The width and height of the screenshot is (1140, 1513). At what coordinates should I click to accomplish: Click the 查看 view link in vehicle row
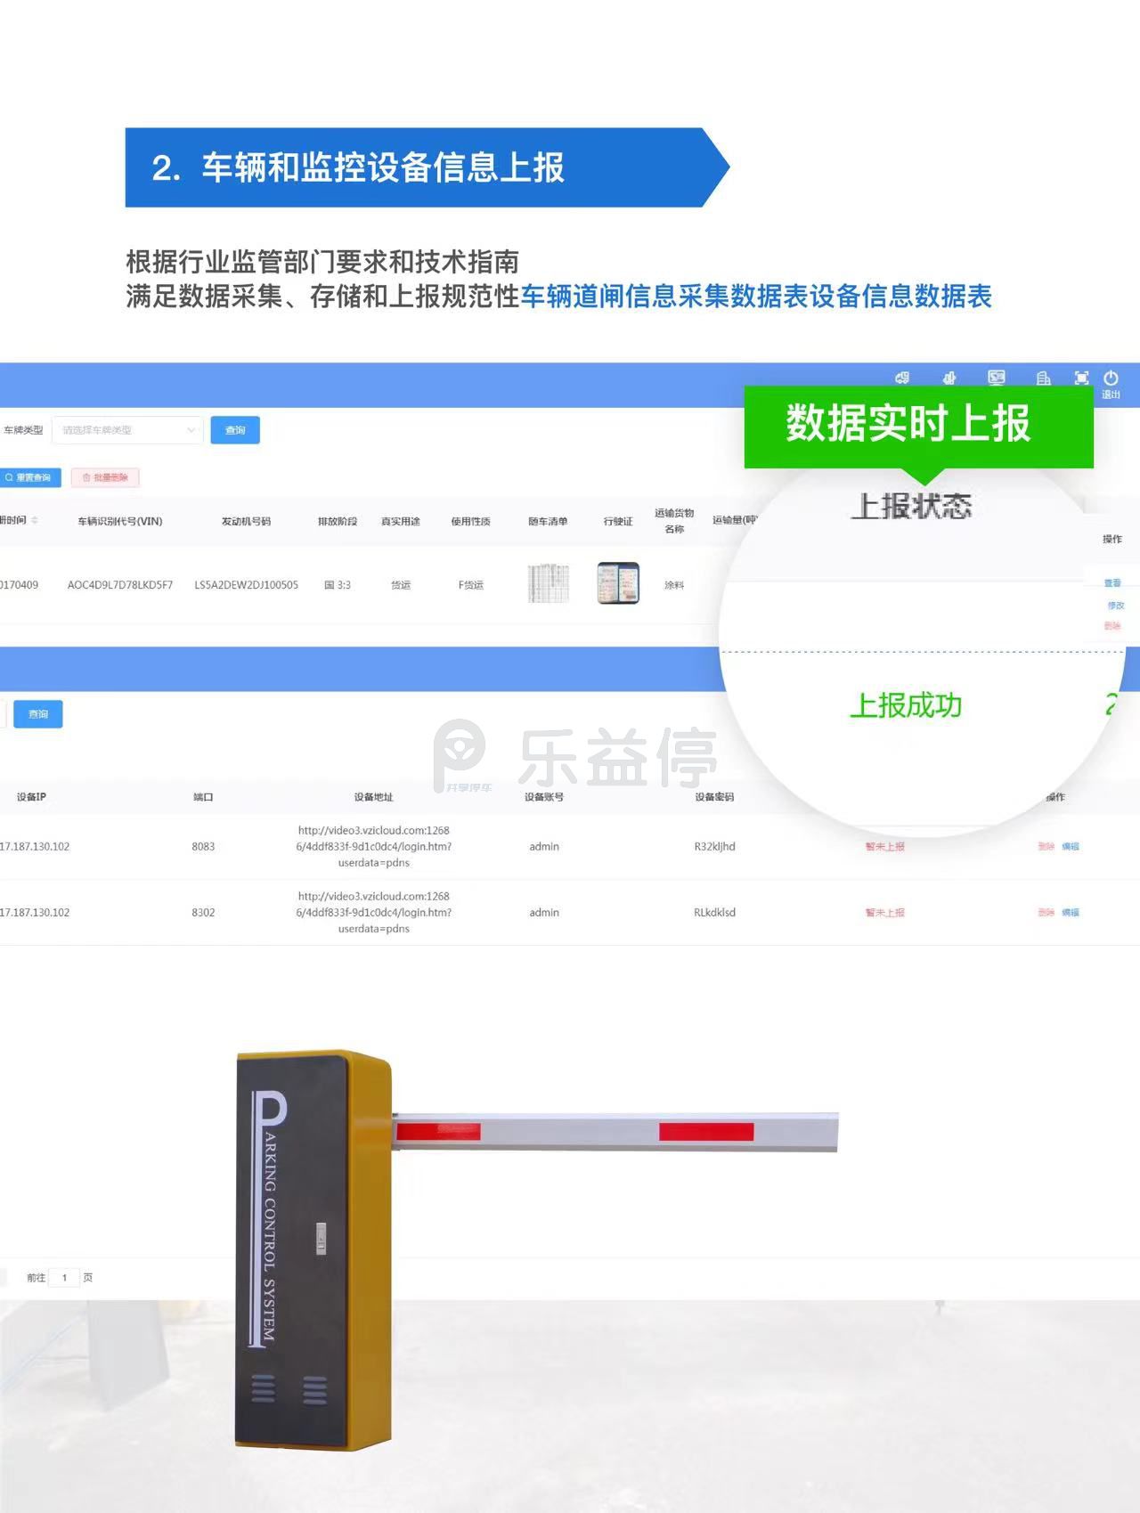coord(1112,583)
